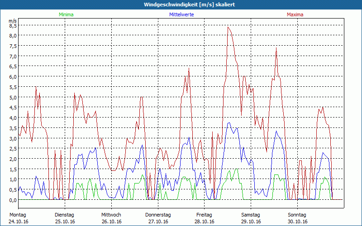
Task: Click the 3,0 value on the y-axis
Action: [13, 139]
